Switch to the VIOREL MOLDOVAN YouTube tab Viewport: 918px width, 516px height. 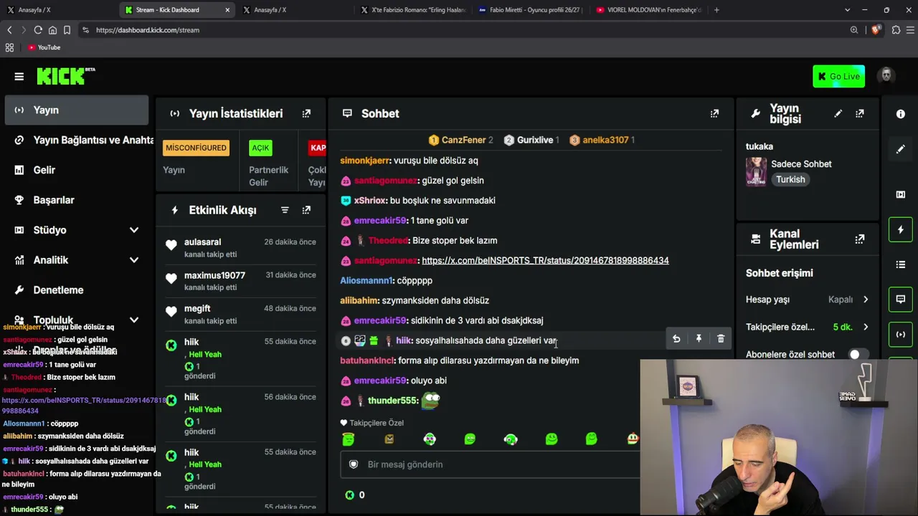coord(648,10)
